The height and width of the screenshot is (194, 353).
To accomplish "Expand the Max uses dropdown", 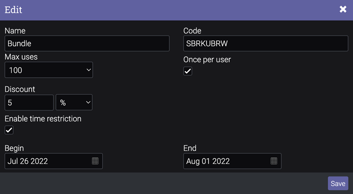I will coord(49,70).
